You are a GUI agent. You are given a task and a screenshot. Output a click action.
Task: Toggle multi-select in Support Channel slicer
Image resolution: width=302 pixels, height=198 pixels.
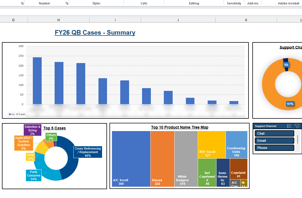(289, 126)
